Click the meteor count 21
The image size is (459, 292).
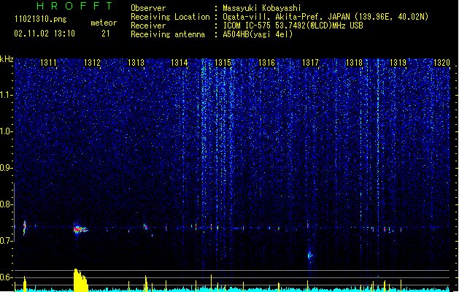coord(106,34)
